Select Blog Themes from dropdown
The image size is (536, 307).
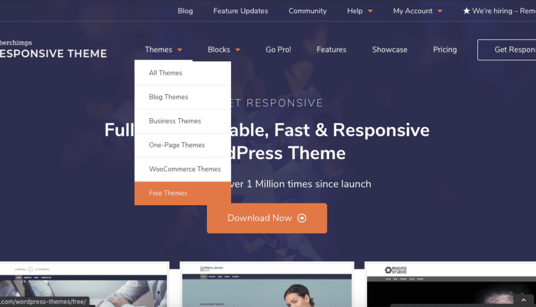[182, 97]
